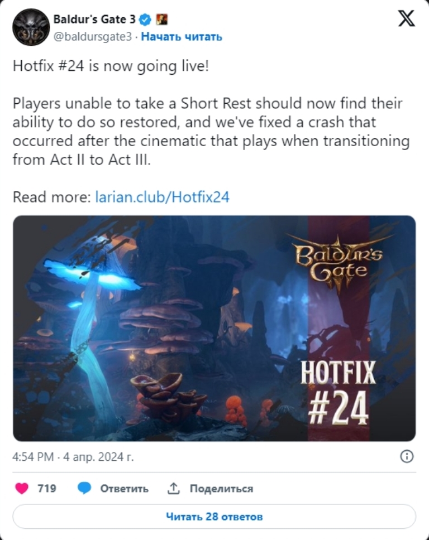429x540 pixels.
Task: Click the share arrow icon
Action: coord(174,488)
